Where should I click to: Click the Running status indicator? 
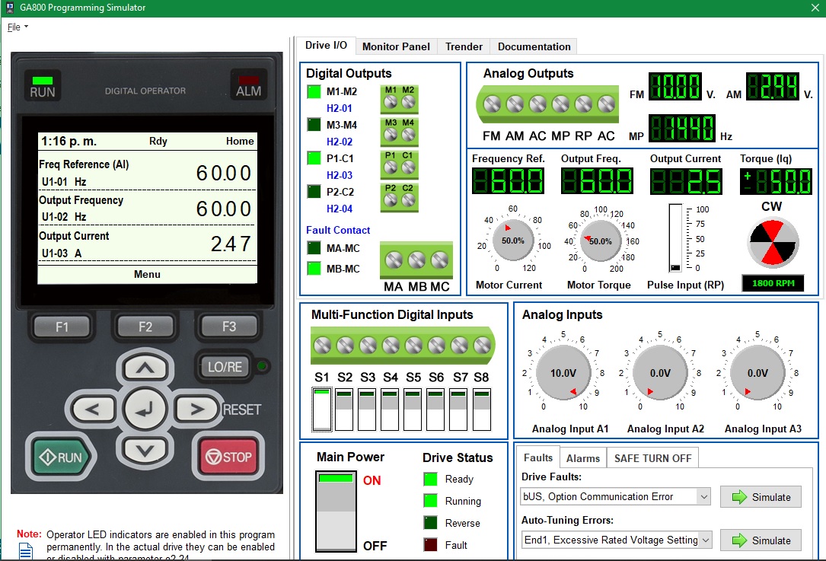[430, 500]
